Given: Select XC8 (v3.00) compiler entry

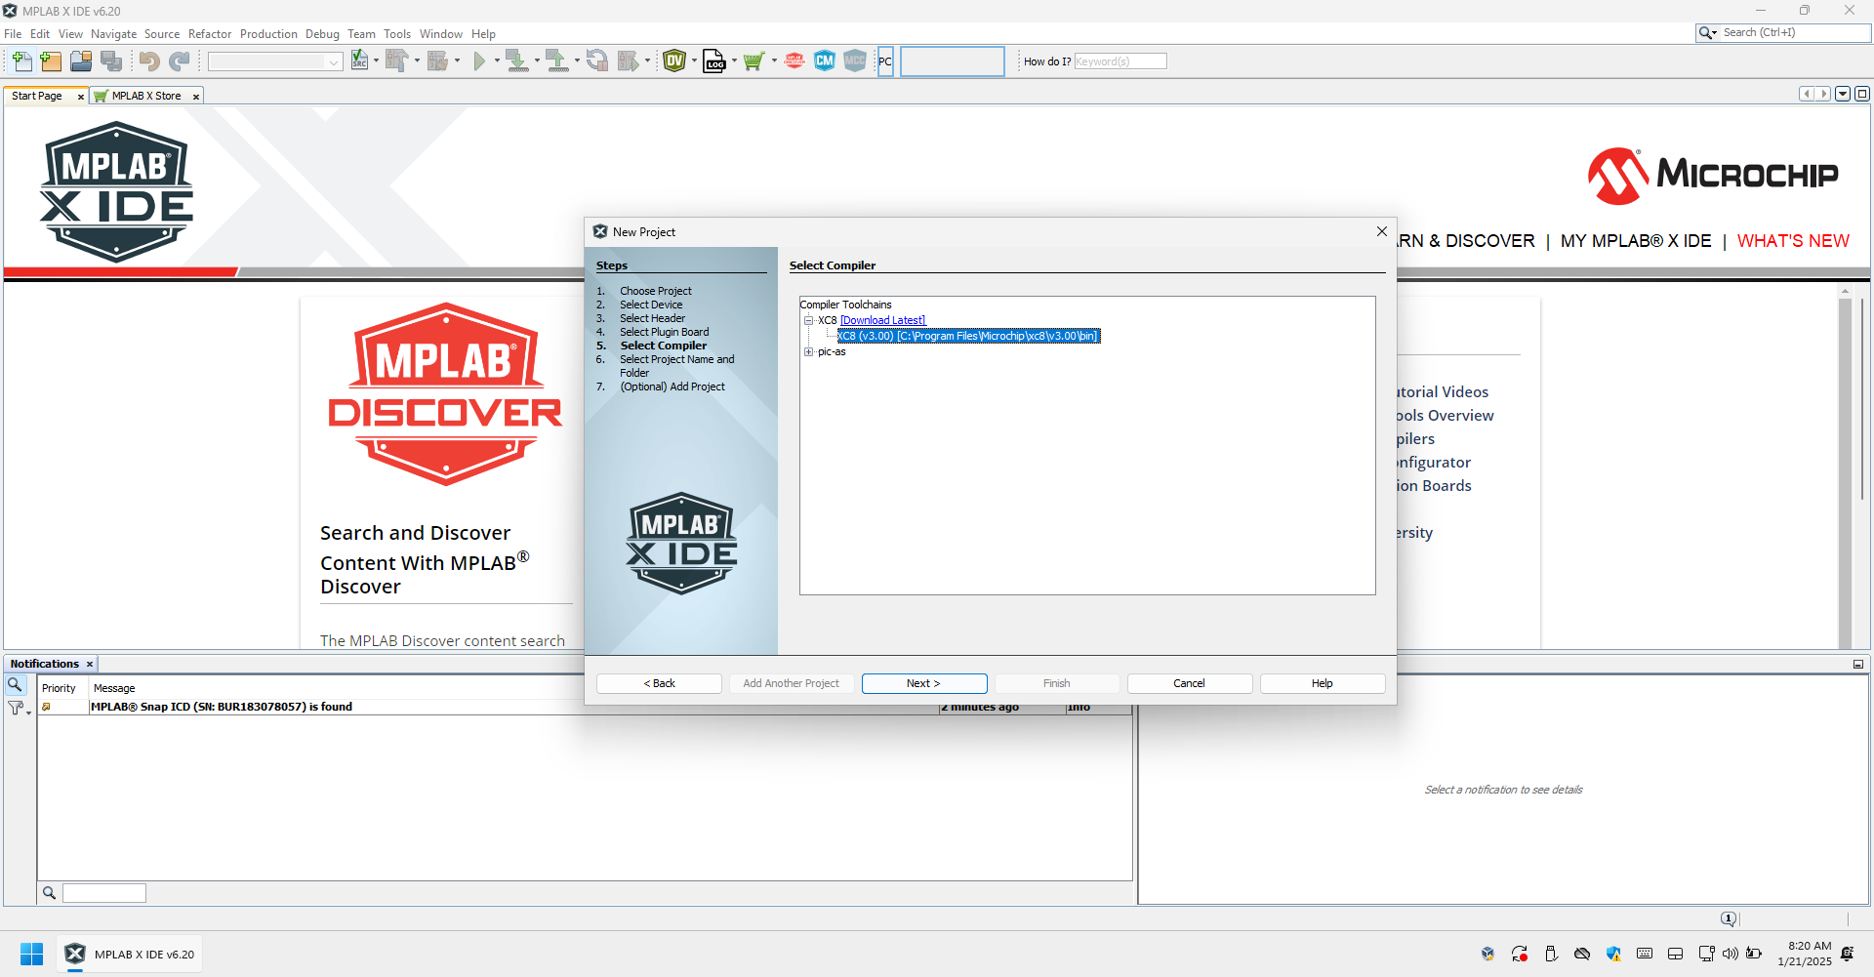Looking at the screenshot, I should click(x=968, y=336).
